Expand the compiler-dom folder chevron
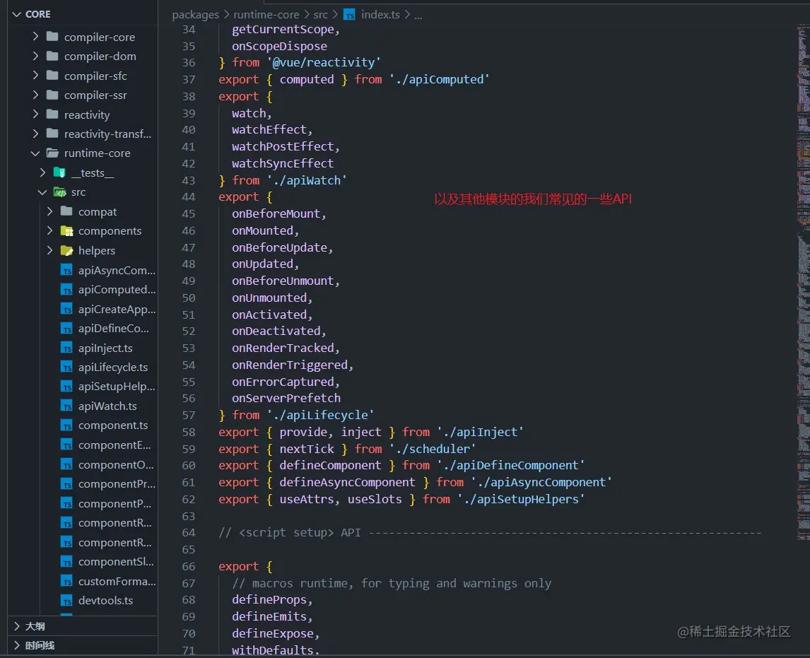The height and width of the screenshot is (658, 810). (x=35, y=56)
